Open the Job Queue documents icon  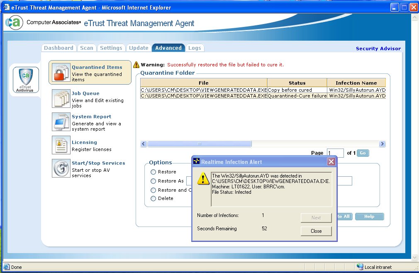61,99
